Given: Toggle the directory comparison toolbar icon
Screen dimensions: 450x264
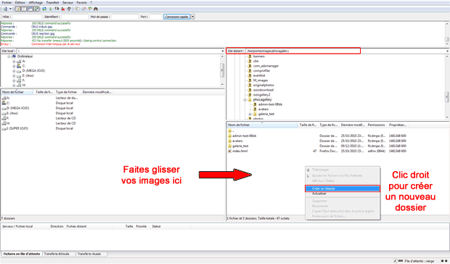Looking at the screenshot, I should point(83,9).
